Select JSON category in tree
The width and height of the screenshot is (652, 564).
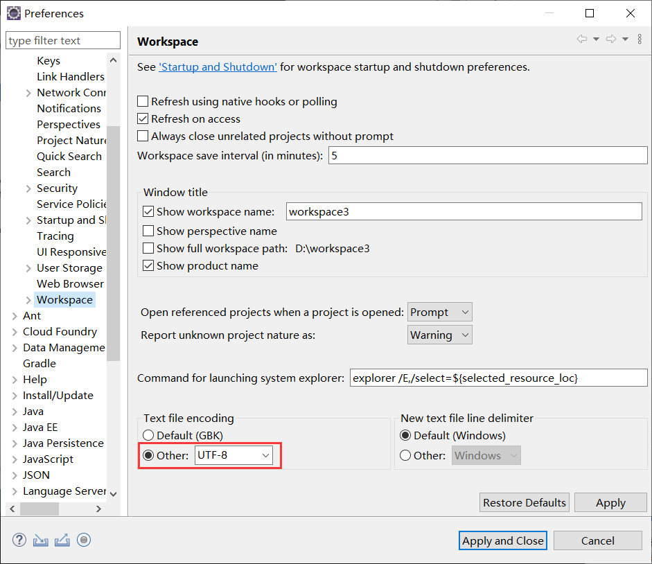[36, 475]
